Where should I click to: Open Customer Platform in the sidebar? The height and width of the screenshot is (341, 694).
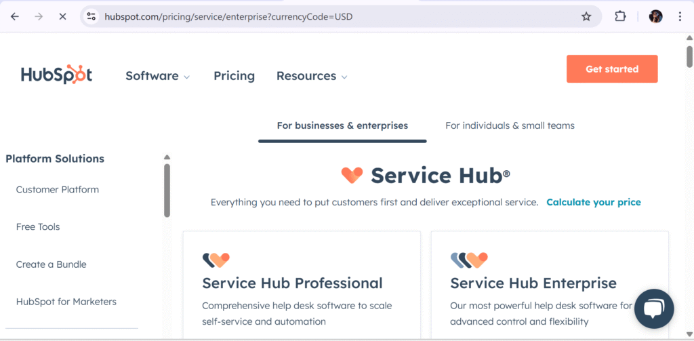[58, 190]
